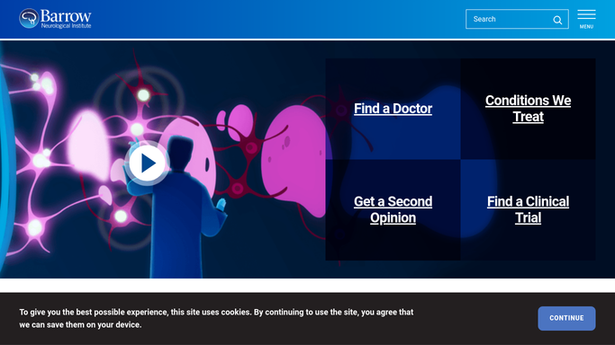
Task: Click the cookie notice text
Action: 216,318
